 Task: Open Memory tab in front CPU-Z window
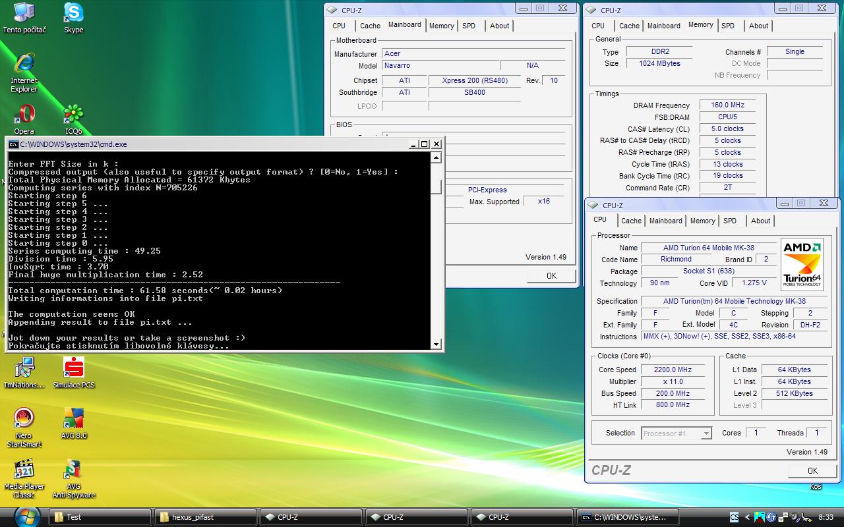click(702, 221)
